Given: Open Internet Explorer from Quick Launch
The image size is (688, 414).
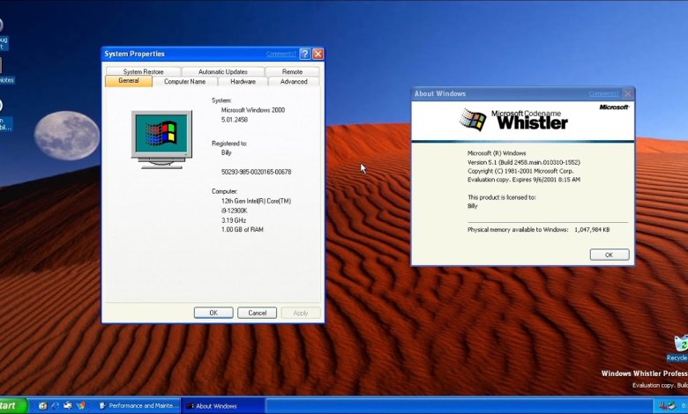Looking at the screenshot, I should coord(55,406).
